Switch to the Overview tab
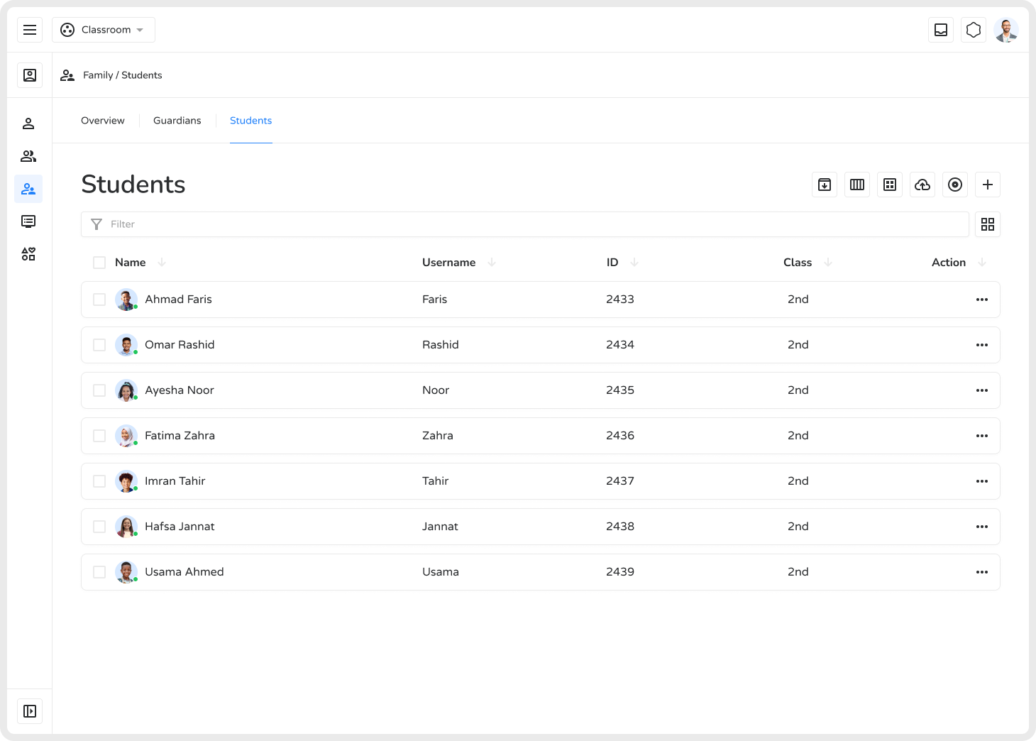Image resolution: width=1036 pixels, height=741 pixels. point(103,121)
